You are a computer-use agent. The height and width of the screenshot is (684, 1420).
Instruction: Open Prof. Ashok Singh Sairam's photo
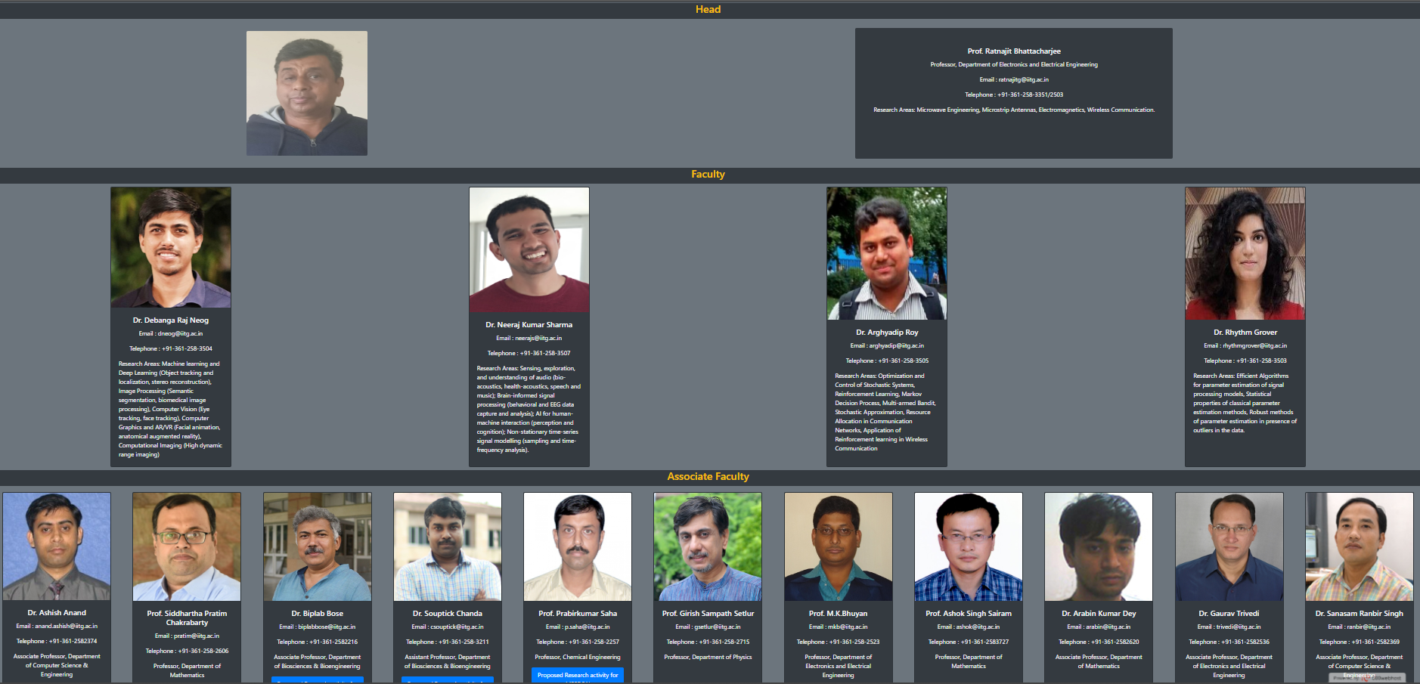(968, 546)
